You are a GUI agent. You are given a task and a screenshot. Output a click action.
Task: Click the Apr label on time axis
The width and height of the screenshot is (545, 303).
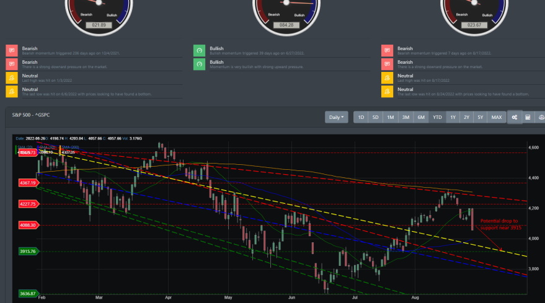click(x=168, y=297)
